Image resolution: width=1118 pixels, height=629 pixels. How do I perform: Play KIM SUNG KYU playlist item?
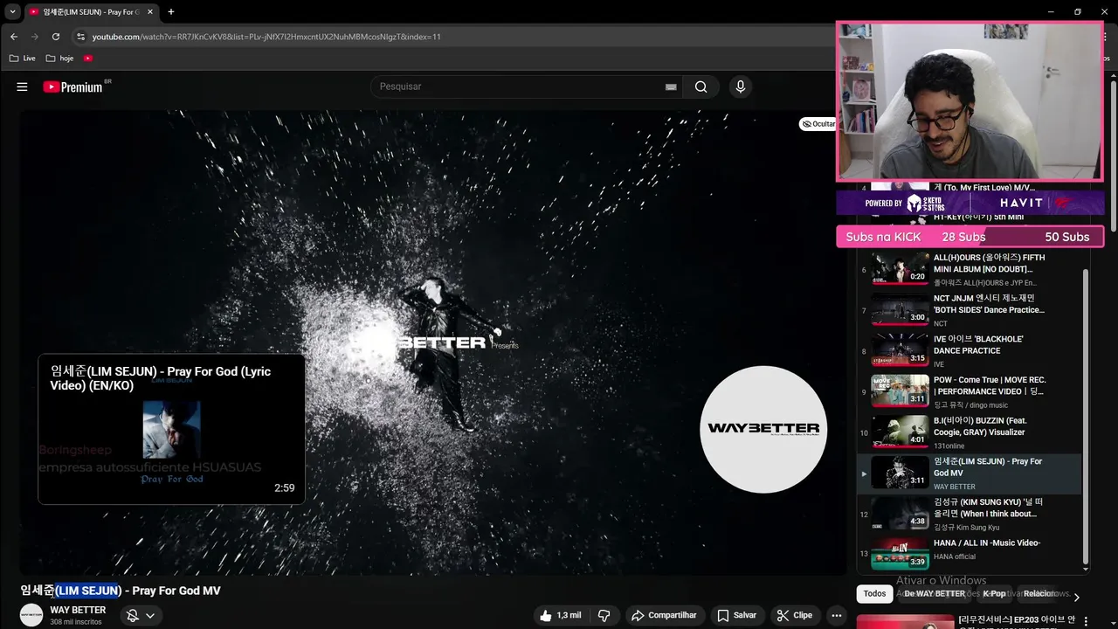point(970,514)
